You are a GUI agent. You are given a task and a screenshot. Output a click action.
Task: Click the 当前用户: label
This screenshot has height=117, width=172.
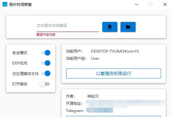[x=74, y=51]
